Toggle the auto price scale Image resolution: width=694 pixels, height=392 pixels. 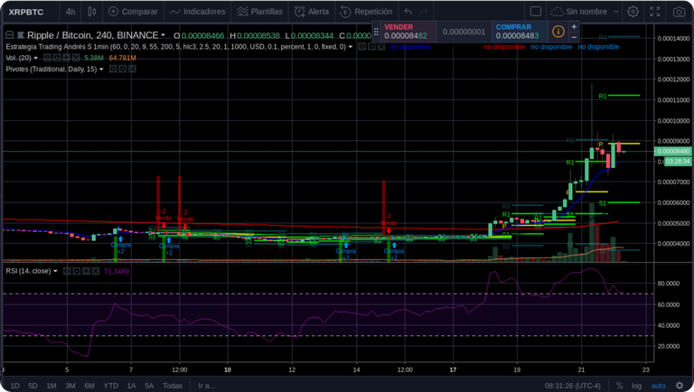658,386
